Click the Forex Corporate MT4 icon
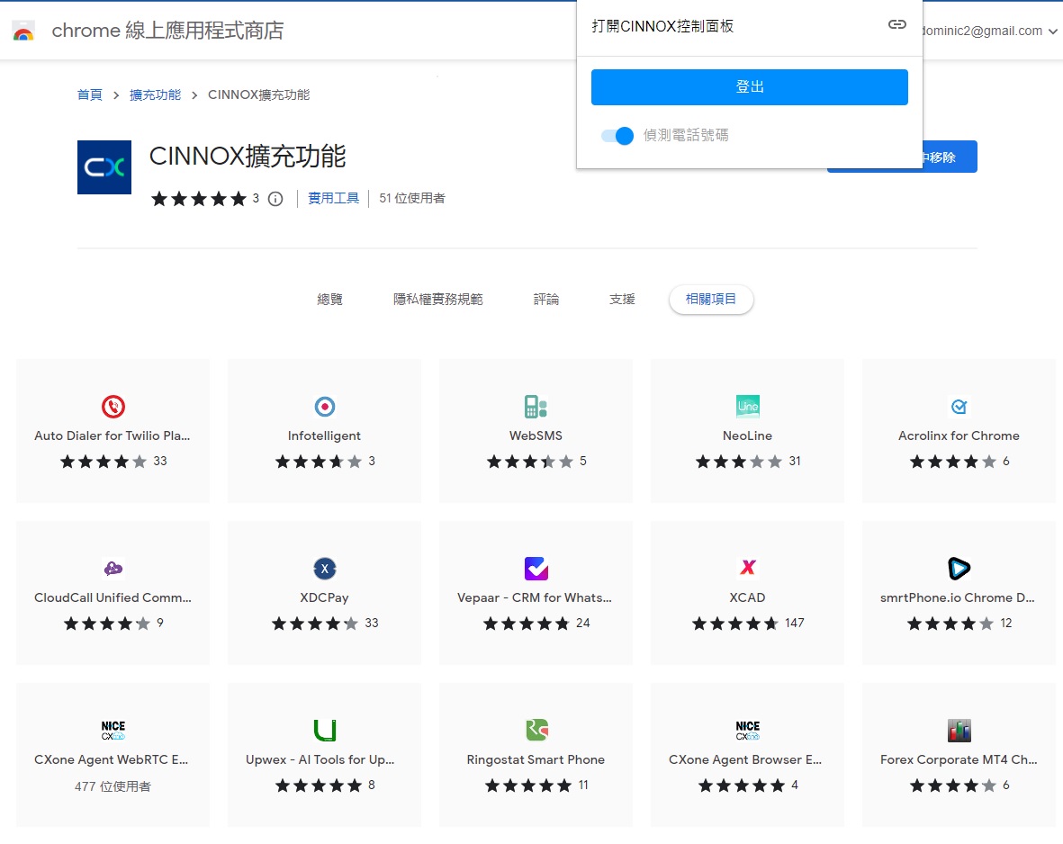This screenshot has height=844, width=1063. click(x=959, y=731)
